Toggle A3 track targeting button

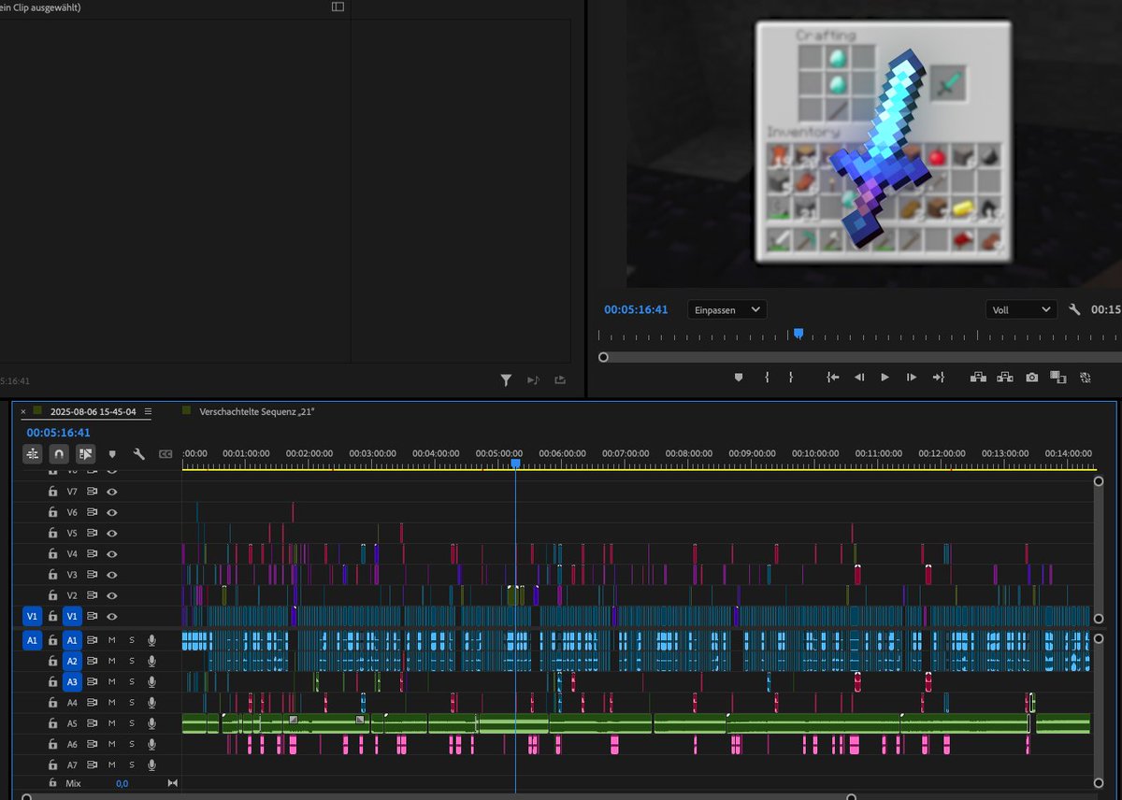73,681
